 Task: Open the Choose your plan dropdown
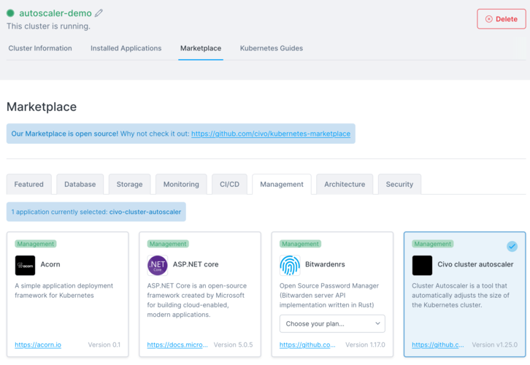[x=332, y=323]
